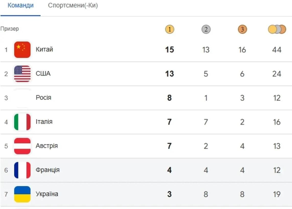This screenshot has width=292, height=209.
Task: Click the gold medal column icon
Action: pos(169,30)
